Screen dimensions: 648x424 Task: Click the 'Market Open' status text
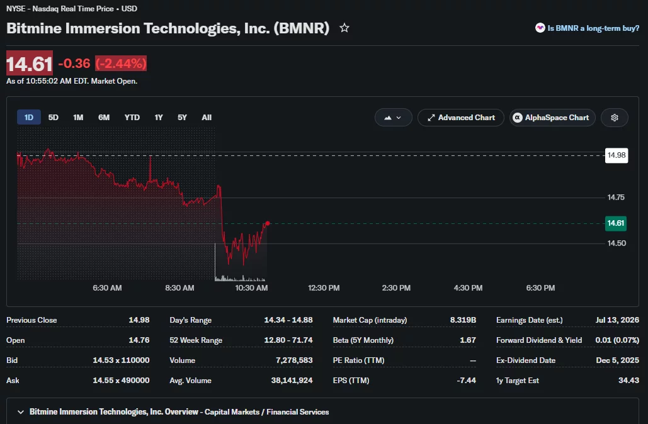point(113,81)
